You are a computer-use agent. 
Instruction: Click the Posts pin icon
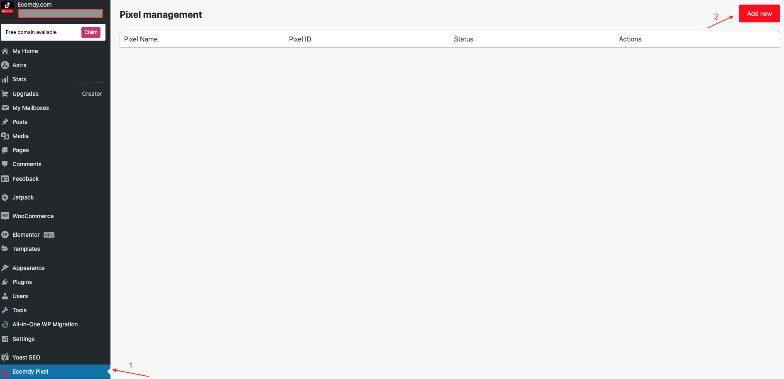pyautogui.click(x=5, y=122)
